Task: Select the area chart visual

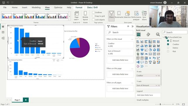Action: pos(142,46)
